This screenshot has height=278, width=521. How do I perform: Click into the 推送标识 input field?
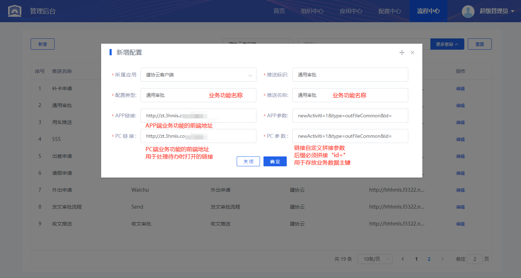(x=350, y=75)
